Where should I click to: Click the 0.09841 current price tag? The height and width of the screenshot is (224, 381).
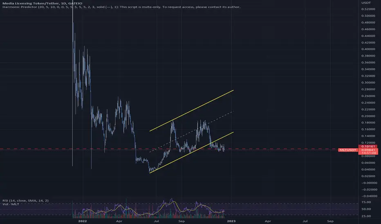[368, 149]
